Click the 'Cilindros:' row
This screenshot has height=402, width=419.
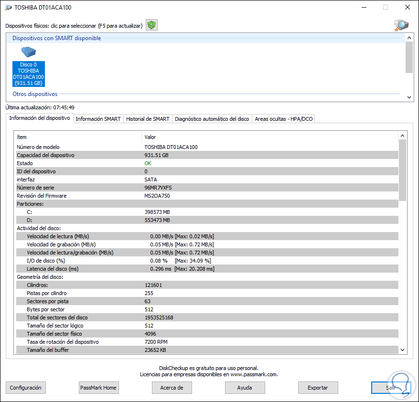pos(207,285)
